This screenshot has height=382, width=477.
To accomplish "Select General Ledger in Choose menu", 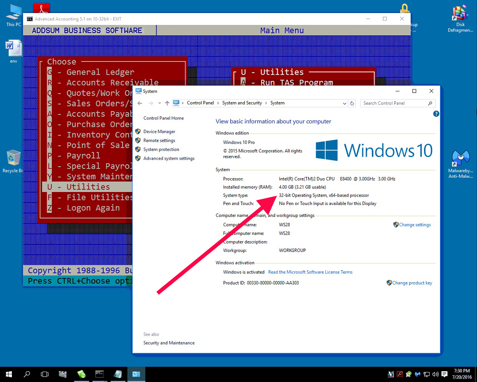I will [91, 72].
